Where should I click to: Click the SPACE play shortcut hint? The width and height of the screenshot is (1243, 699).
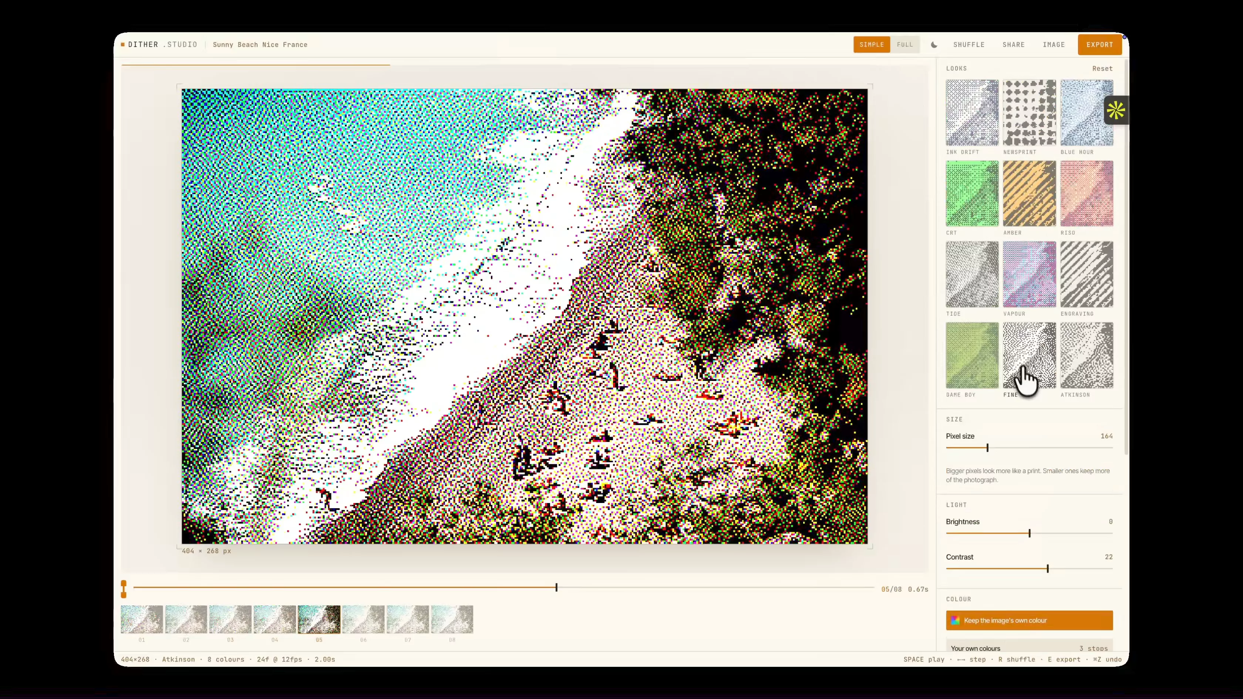[x=924, y=659]
